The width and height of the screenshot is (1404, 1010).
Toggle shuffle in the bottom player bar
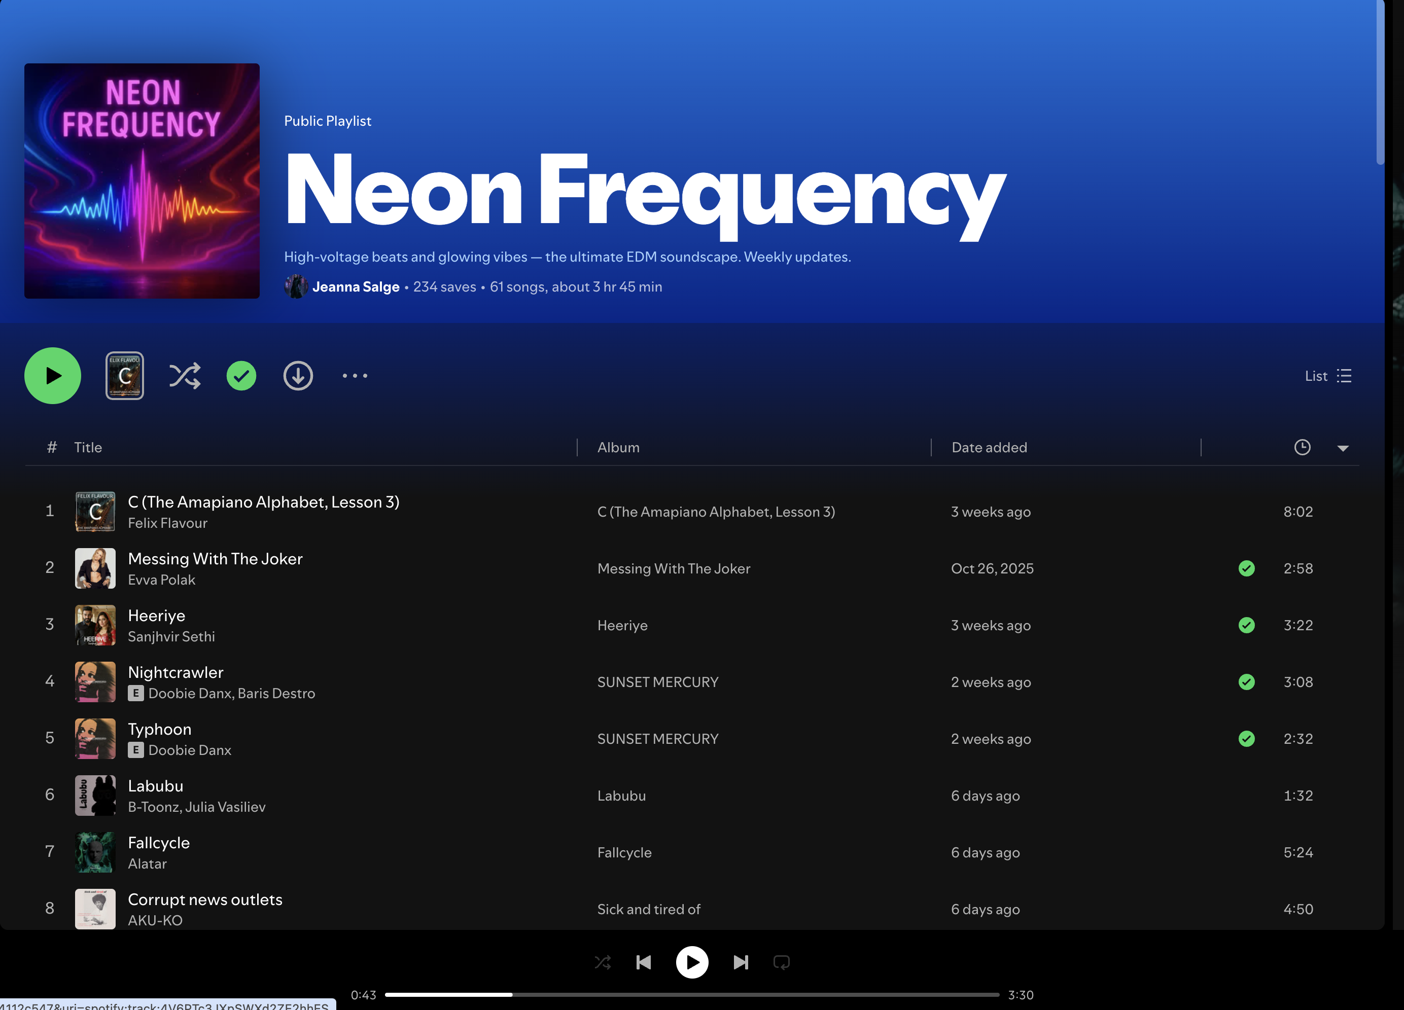coord(603,962)
